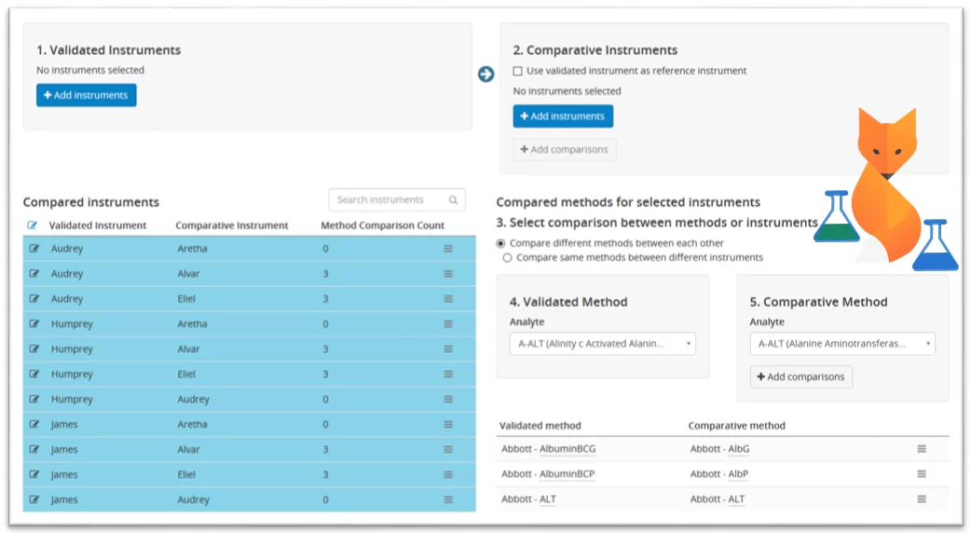The width and height of the screenshot is (971, 533).
Task: Click edit icon for Humprey–Eliel row
Action: (x=34, y=375)
